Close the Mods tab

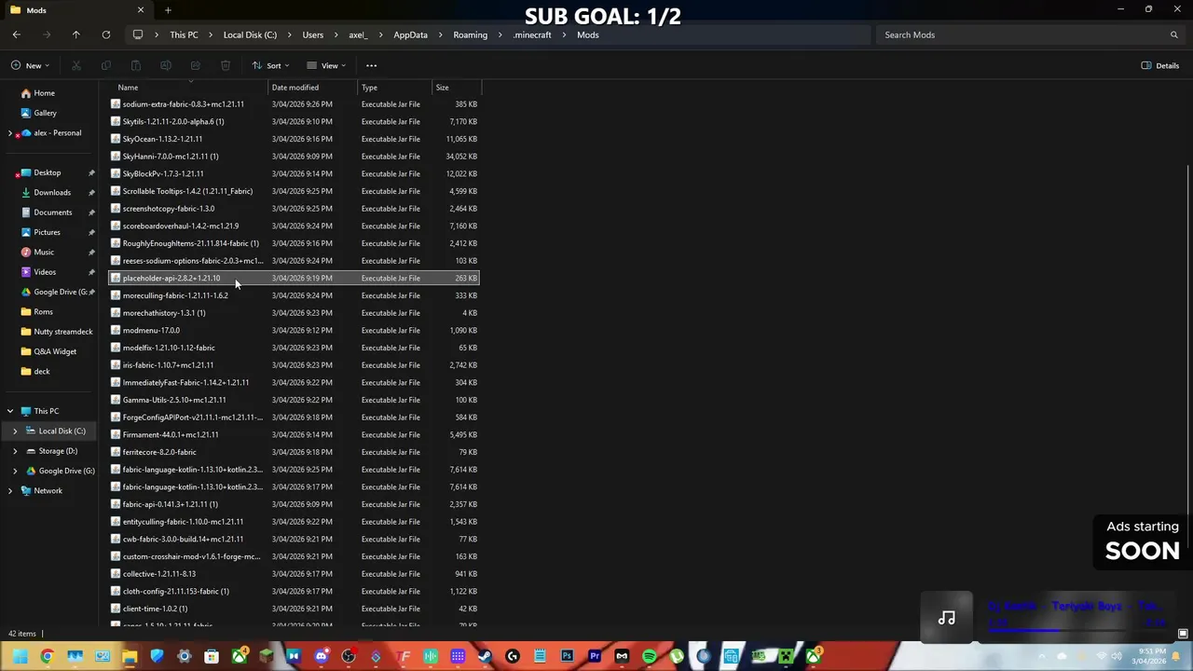coord(141,10)
